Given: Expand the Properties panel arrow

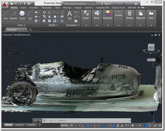Looking at the screenshot, I should [108, 25].
